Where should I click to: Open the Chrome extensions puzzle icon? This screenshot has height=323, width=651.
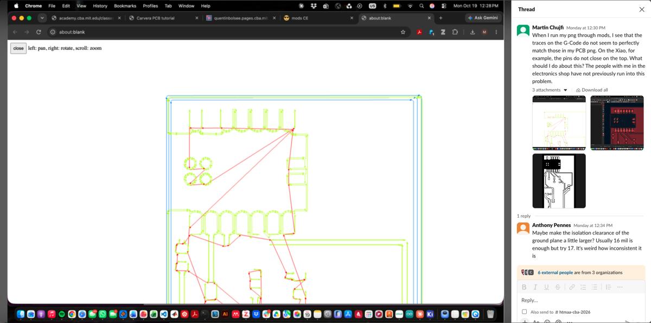pos(455,32)
